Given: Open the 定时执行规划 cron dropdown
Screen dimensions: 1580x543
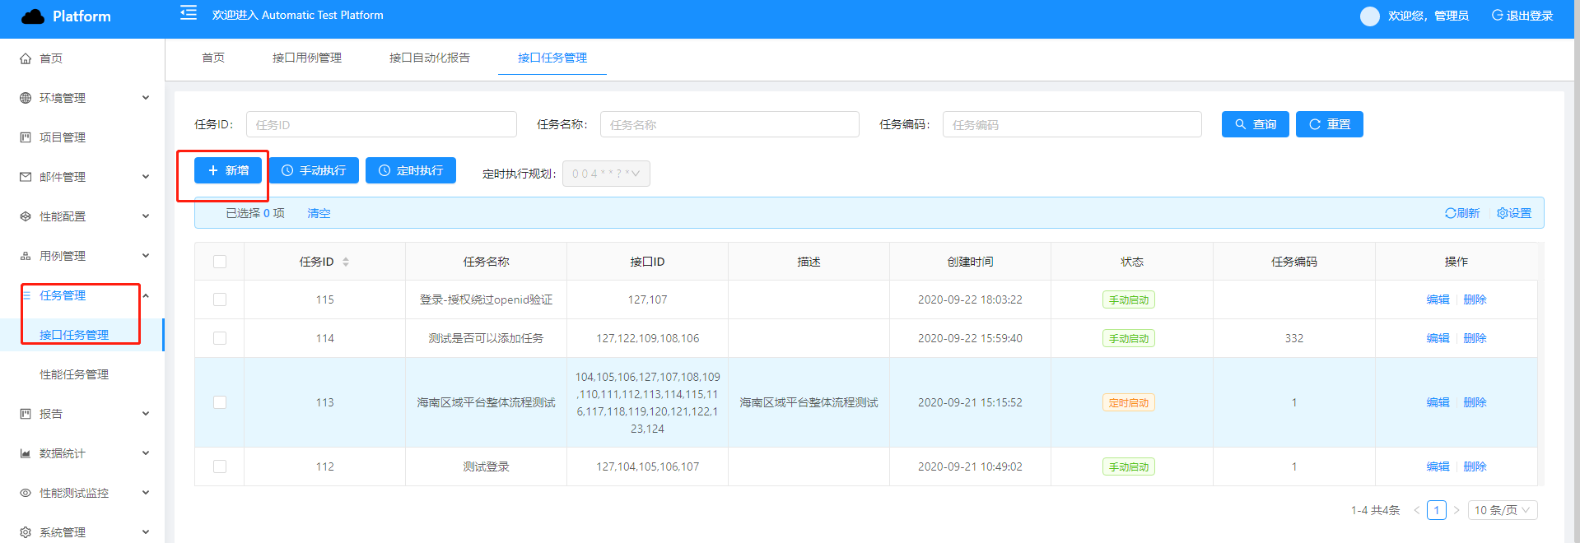Looking at the screenshot, I should (606, 174).
